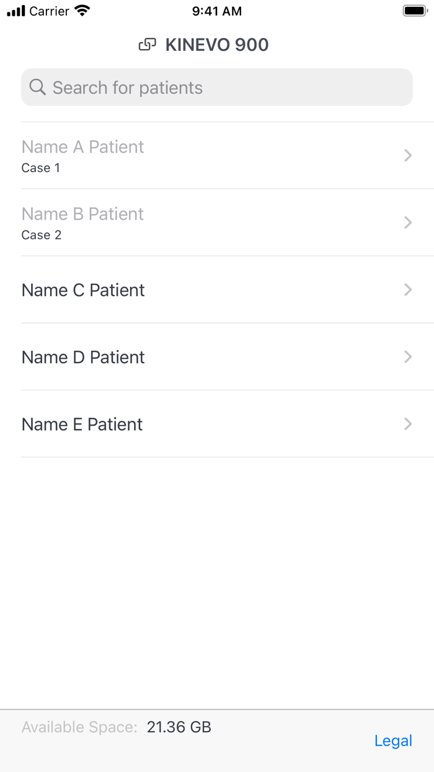Viewport: 434px width, 772px height.
Task: Expand the Name B Patient chevron arrow
Action: point(407,223)
